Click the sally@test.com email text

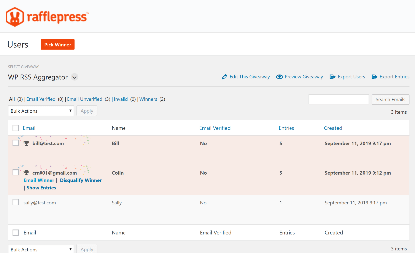point(40,203)
